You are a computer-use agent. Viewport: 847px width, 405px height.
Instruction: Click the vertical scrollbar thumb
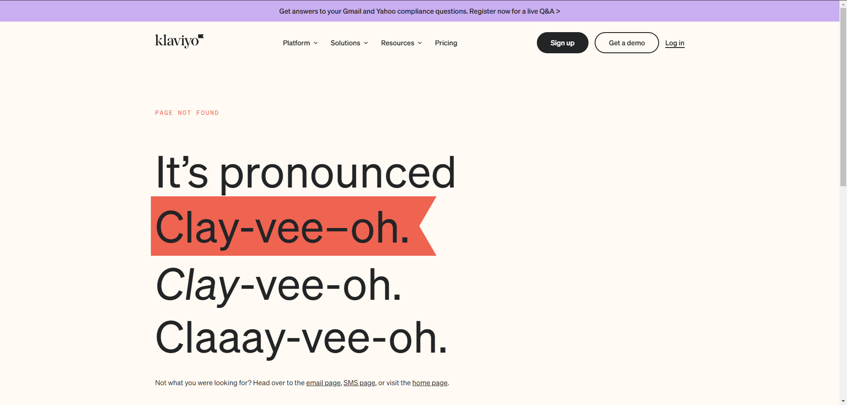(x=843, y=97)
